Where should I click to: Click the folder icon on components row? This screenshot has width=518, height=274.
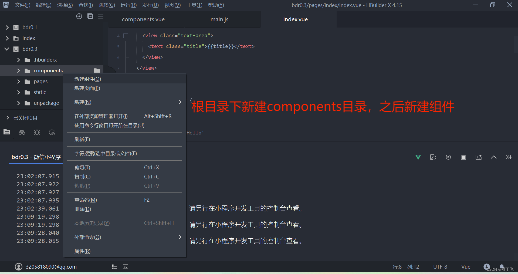click(x=97, y=71)
